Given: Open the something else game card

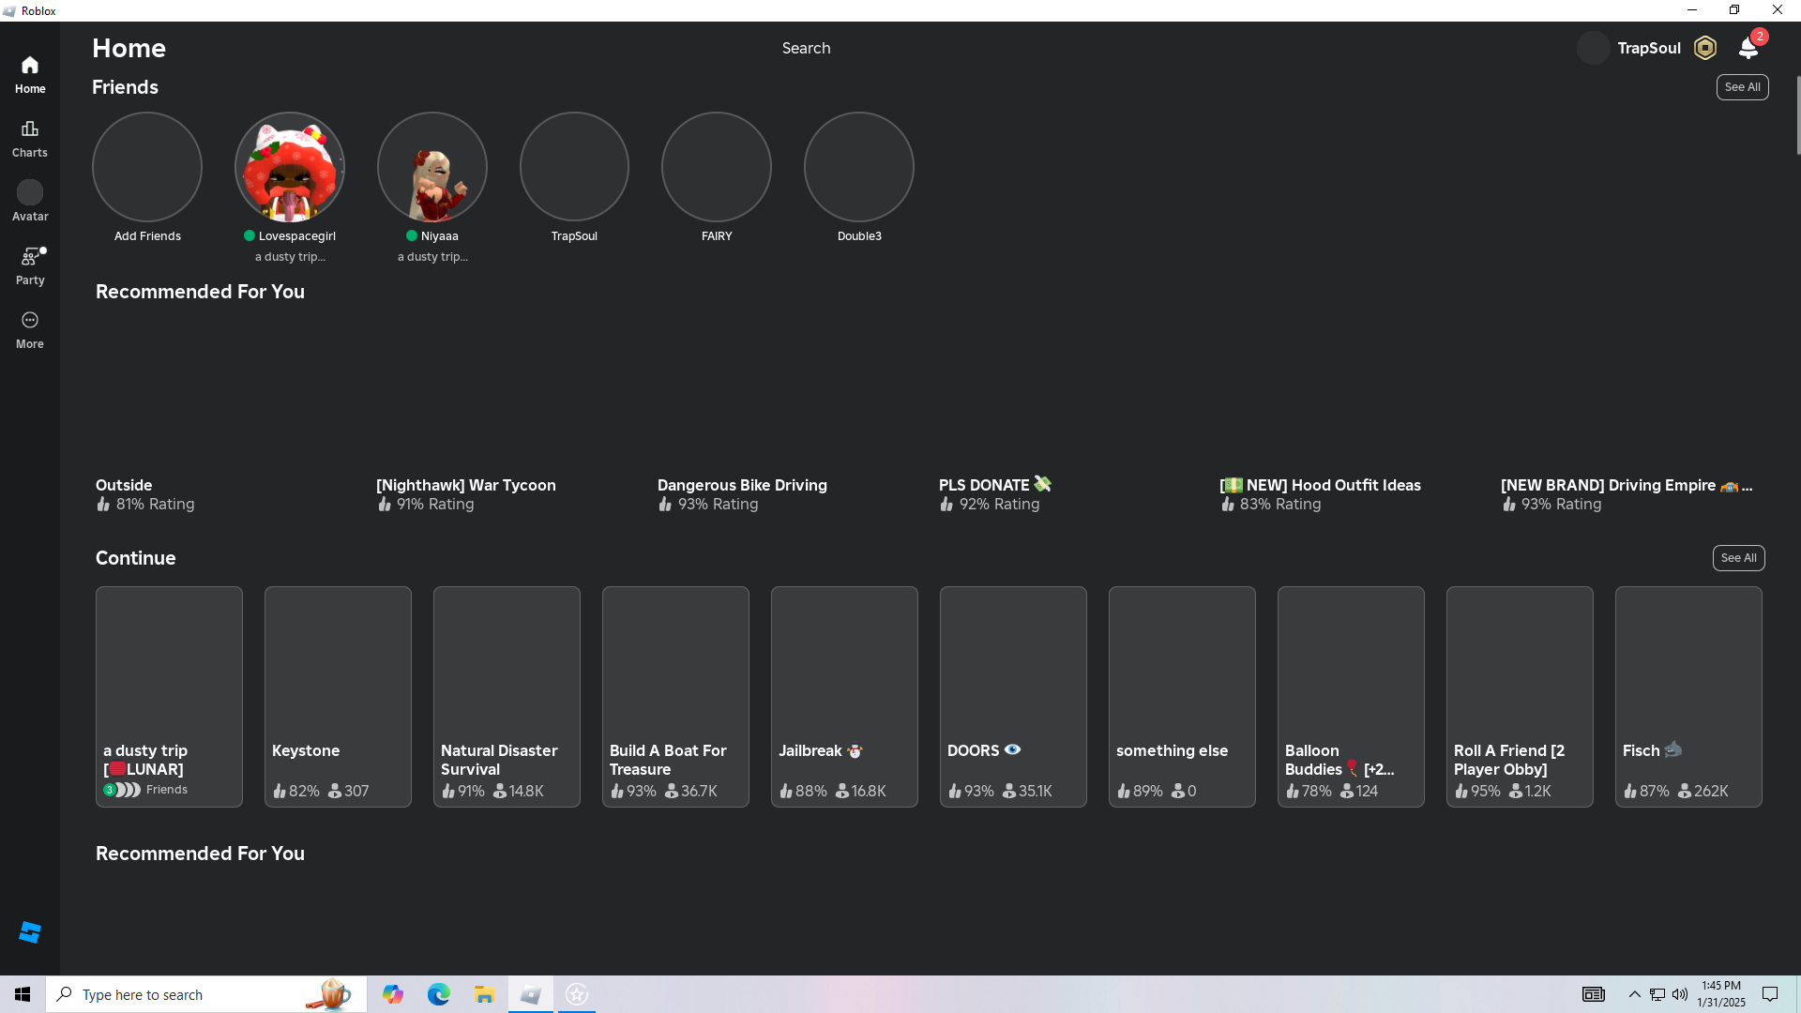Looking at the screenshot, I should point(1182,697).
